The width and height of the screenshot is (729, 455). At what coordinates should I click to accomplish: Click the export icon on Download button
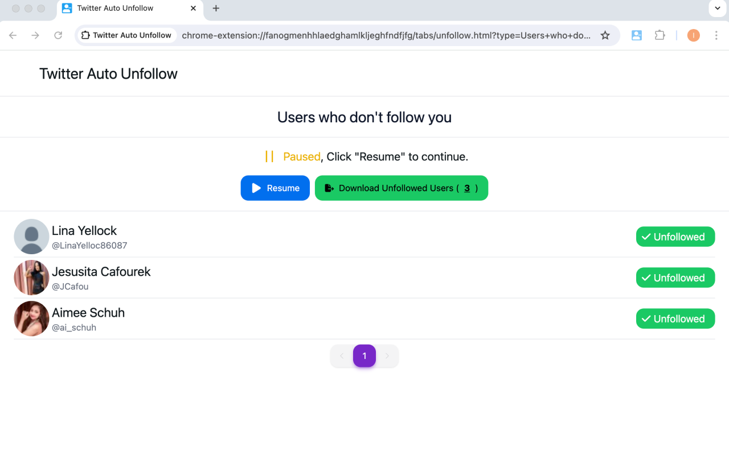[x=328, y=188]
